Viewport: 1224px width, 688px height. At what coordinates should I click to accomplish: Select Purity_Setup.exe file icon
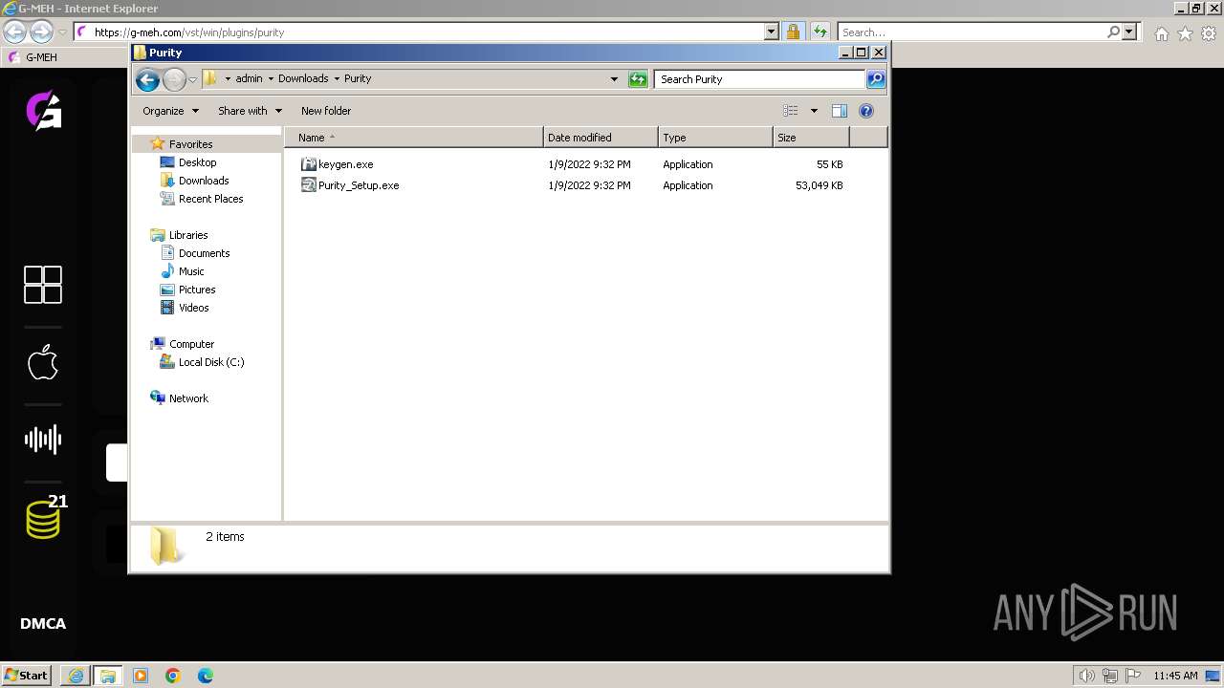[308, 185]
